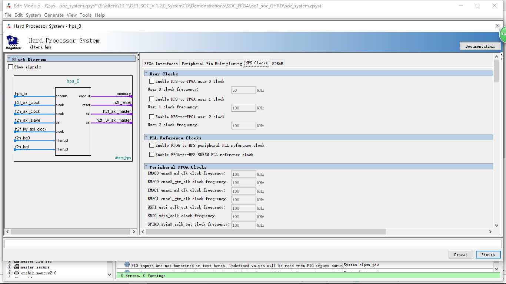Expand the master_secure tree node
This screenshot has height=284, width=506.
[x=10, y=267]
